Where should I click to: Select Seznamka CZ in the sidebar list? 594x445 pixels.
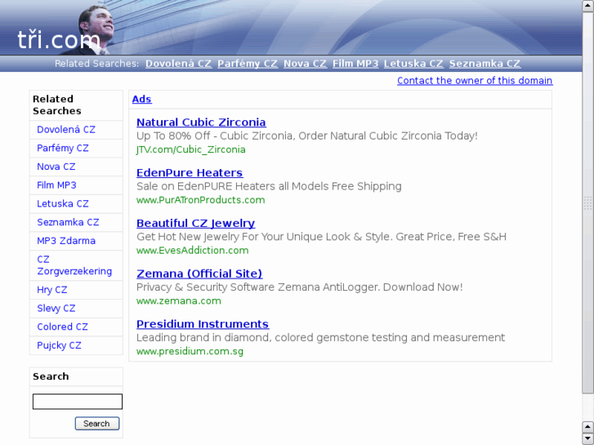coord(68,222)
